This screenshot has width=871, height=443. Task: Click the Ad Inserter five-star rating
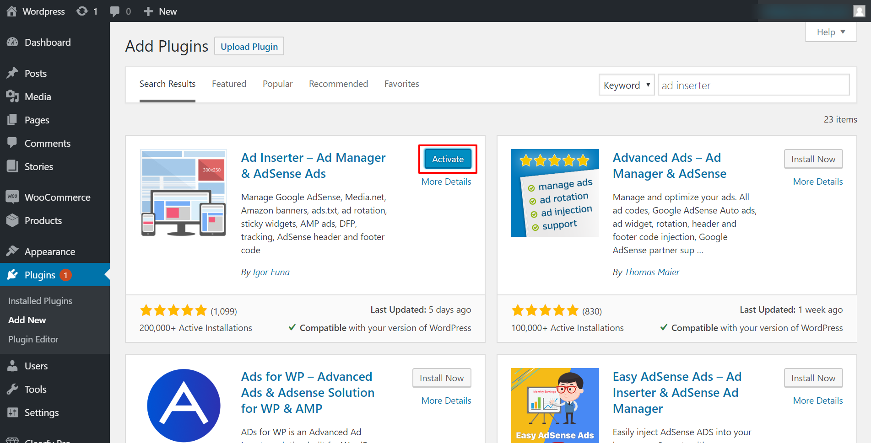point(173,311)
